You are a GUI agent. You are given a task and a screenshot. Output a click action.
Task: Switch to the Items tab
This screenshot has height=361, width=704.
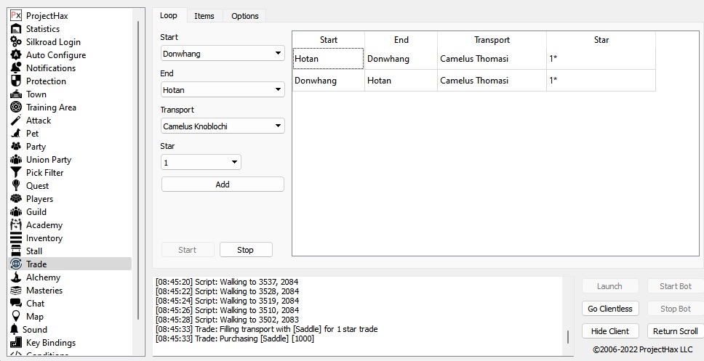click(204, 16)
